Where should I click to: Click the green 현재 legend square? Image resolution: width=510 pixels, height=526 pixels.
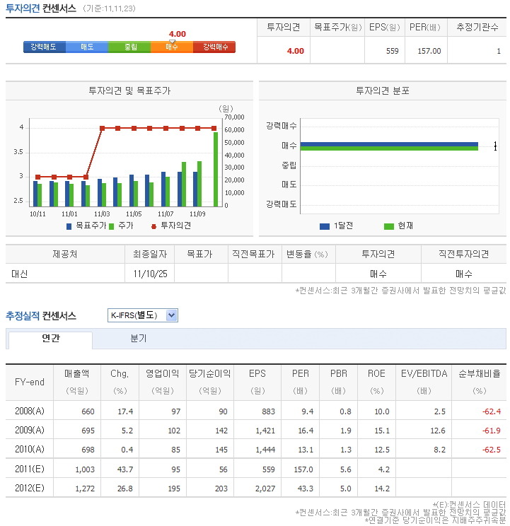(x=388, y=226)
